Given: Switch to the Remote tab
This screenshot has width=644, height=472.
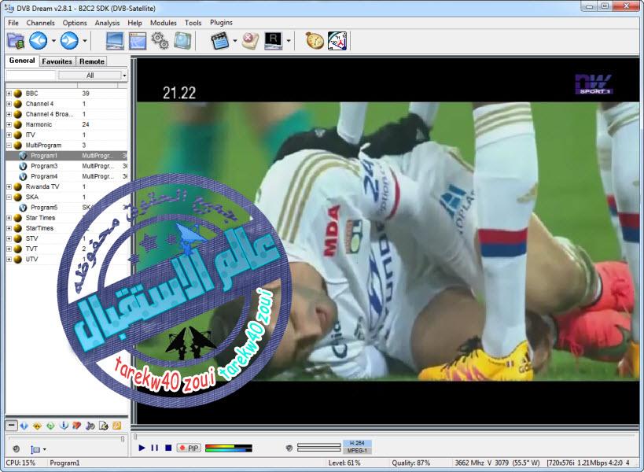Looking at the screenshot, I should coord(91,61).
